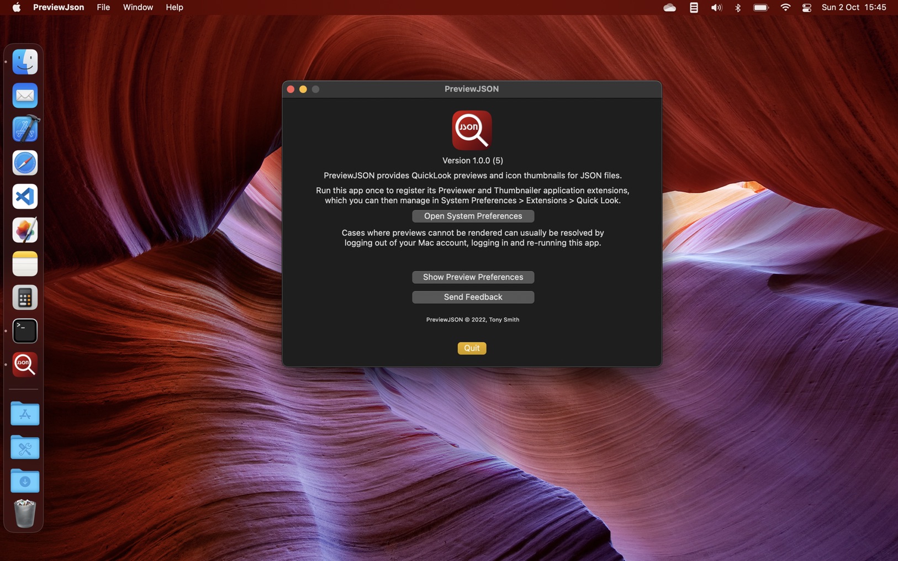898x561 pixels.
Task: Click the cloud status menu bar icon
Action: tap(669, 7)
